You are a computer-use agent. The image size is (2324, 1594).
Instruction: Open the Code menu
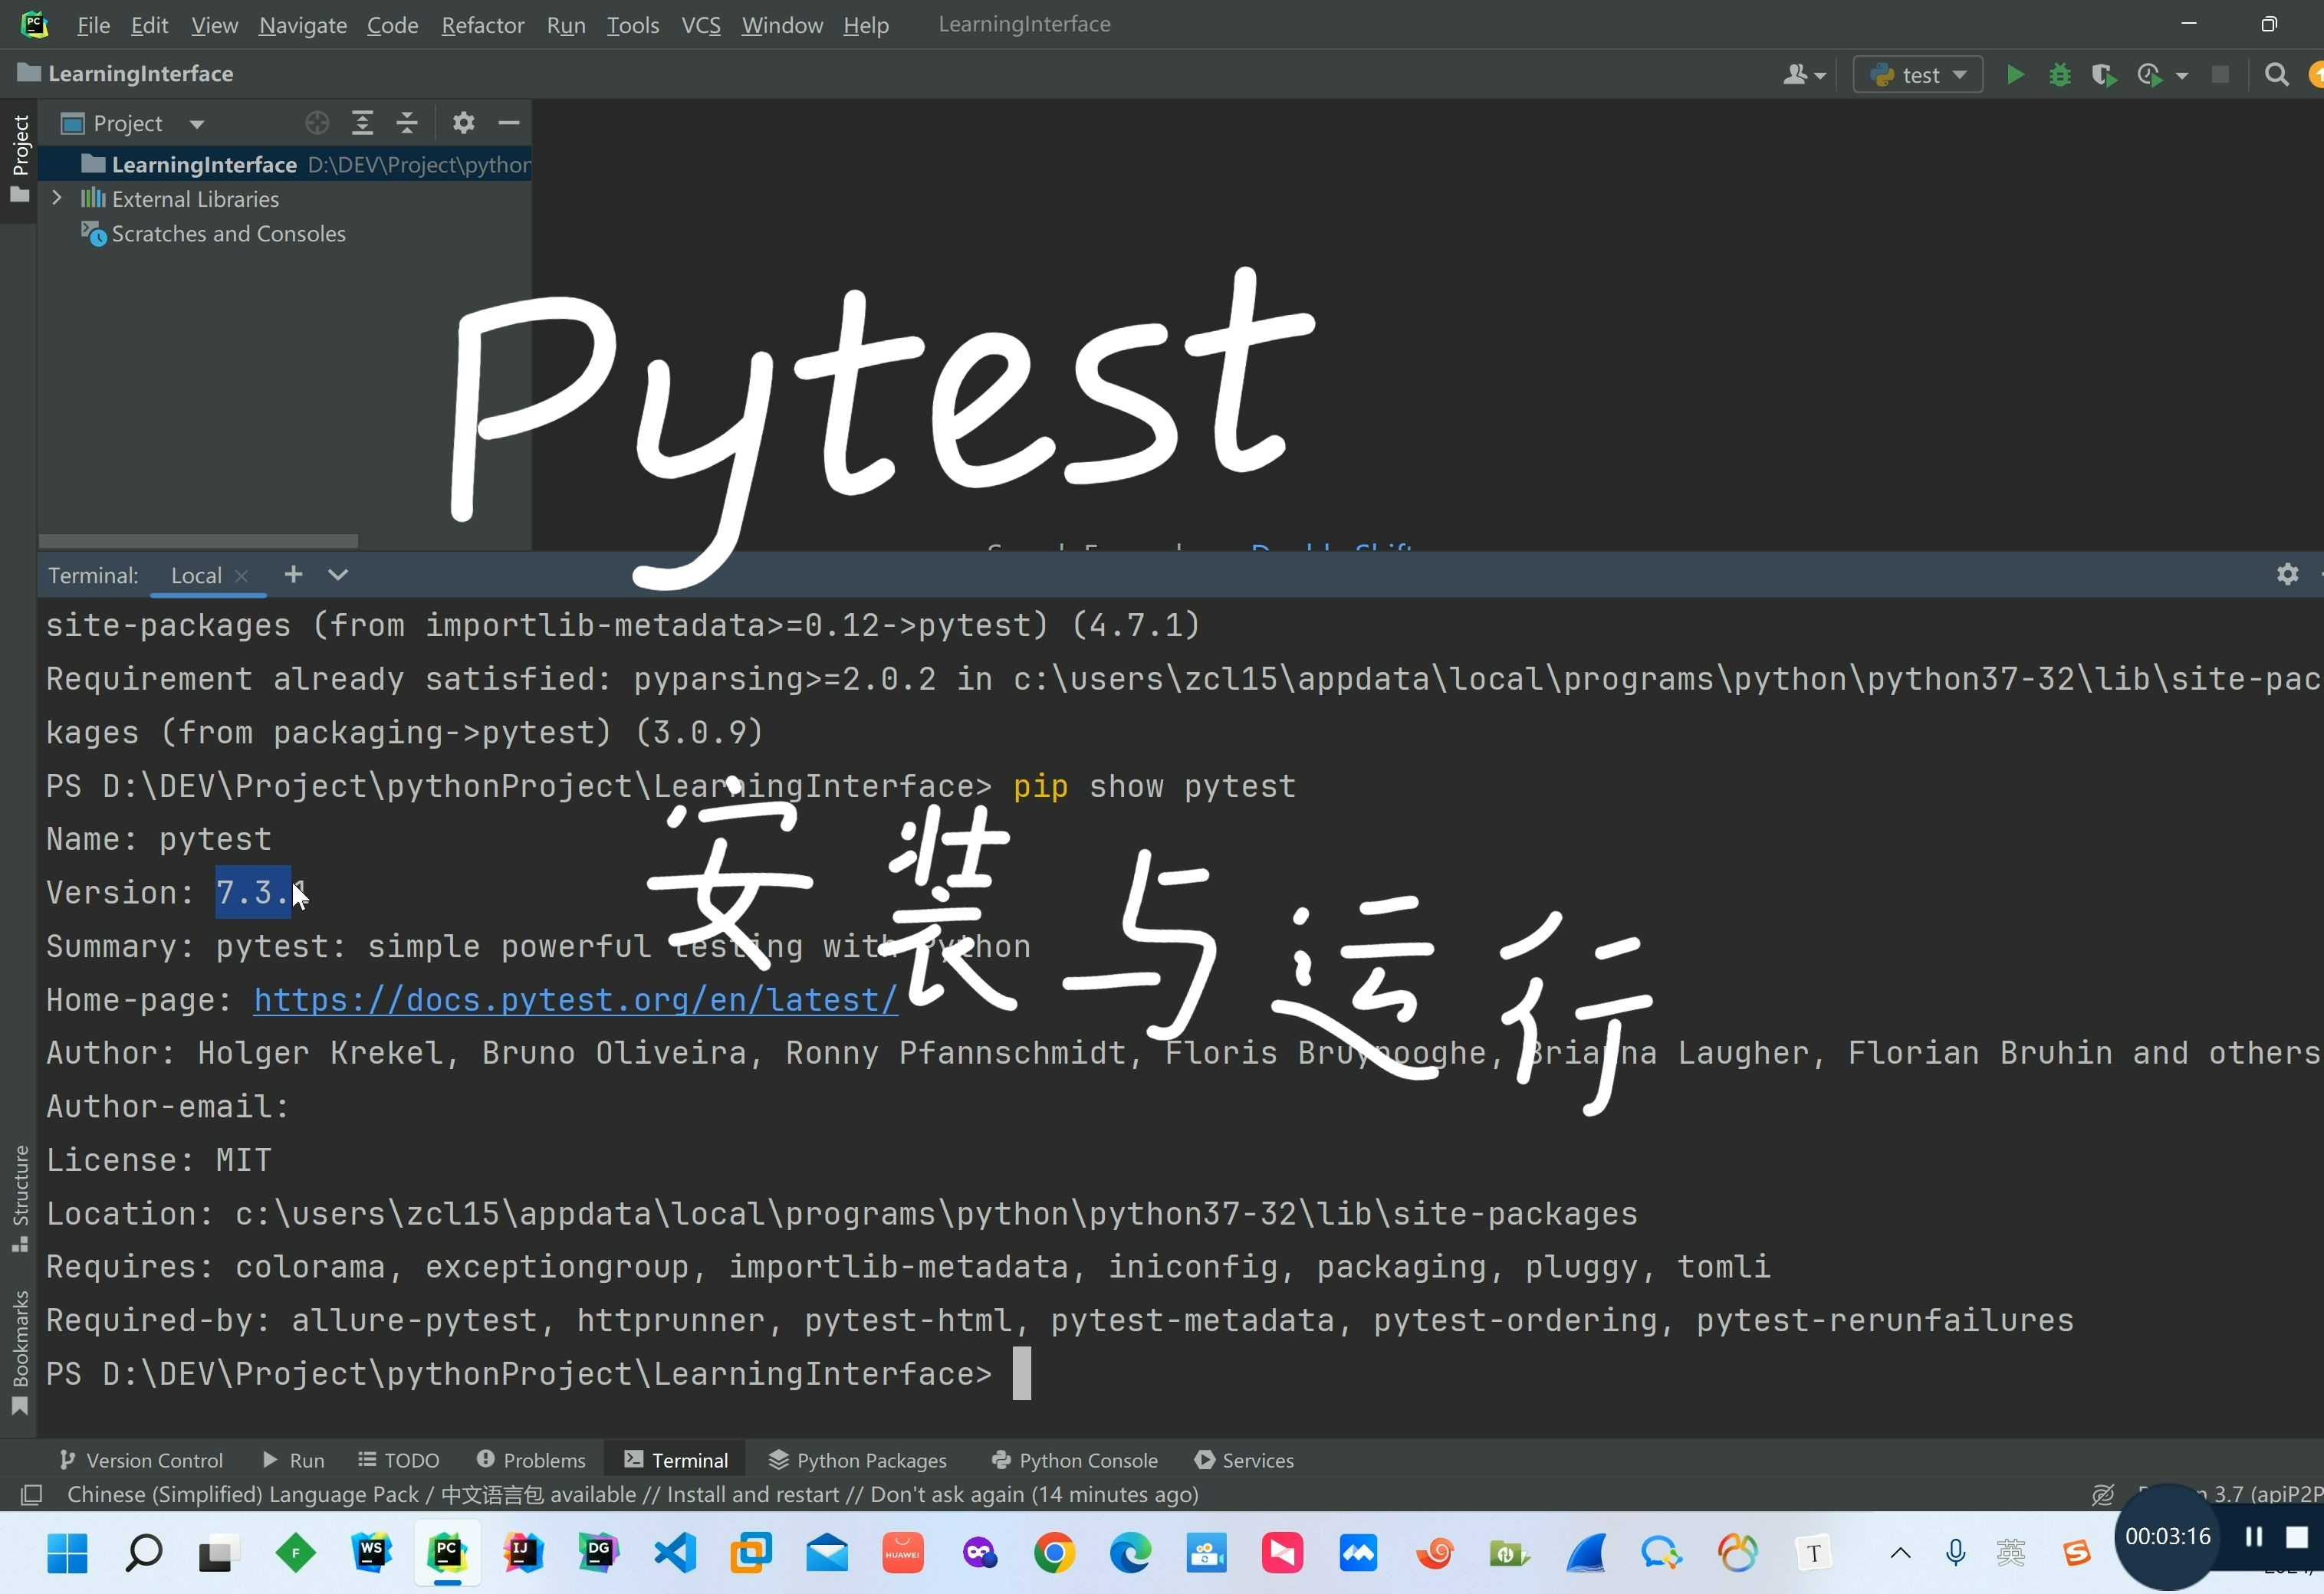tap(392, 25)
